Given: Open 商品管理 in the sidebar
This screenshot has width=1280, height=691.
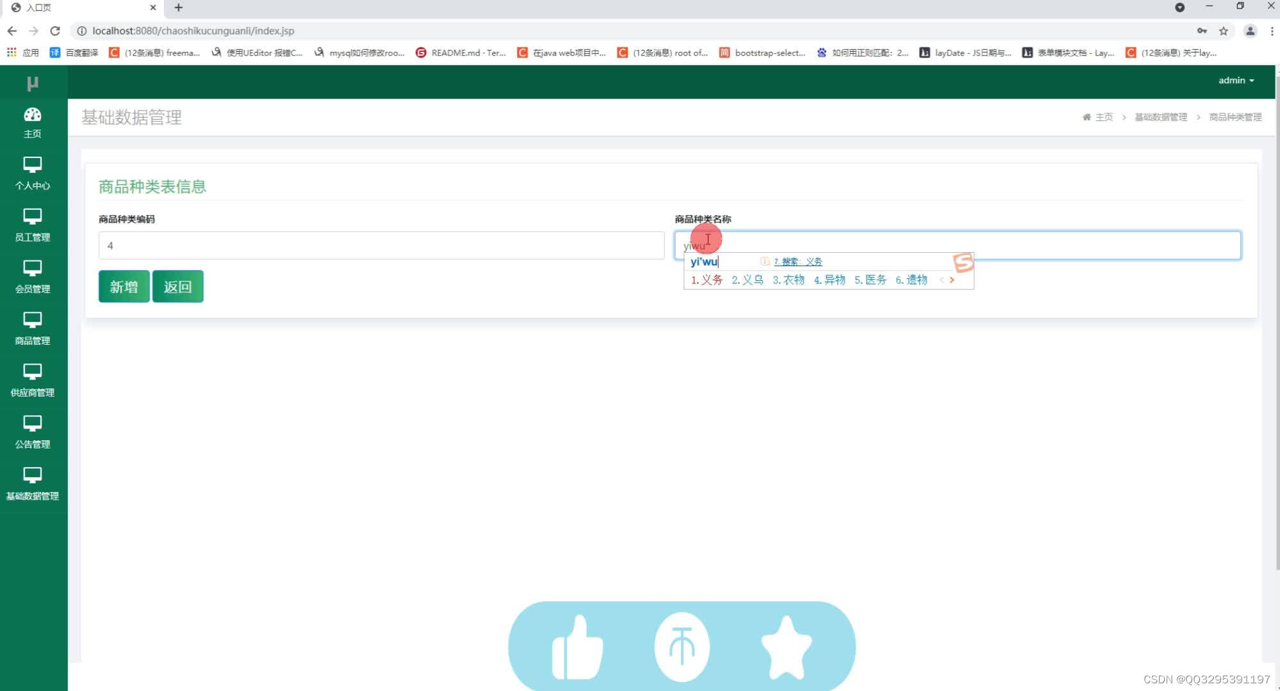Looking at the screenshot, I should pos(33,329).
